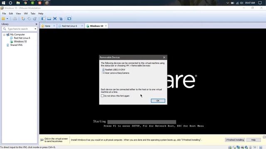This screenshot has width=266, height=149.
Task: Revert to snapshot toolbar icon
Action: coord(29,19)
